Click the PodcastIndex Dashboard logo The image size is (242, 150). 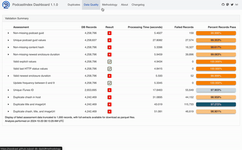[6, 4]
